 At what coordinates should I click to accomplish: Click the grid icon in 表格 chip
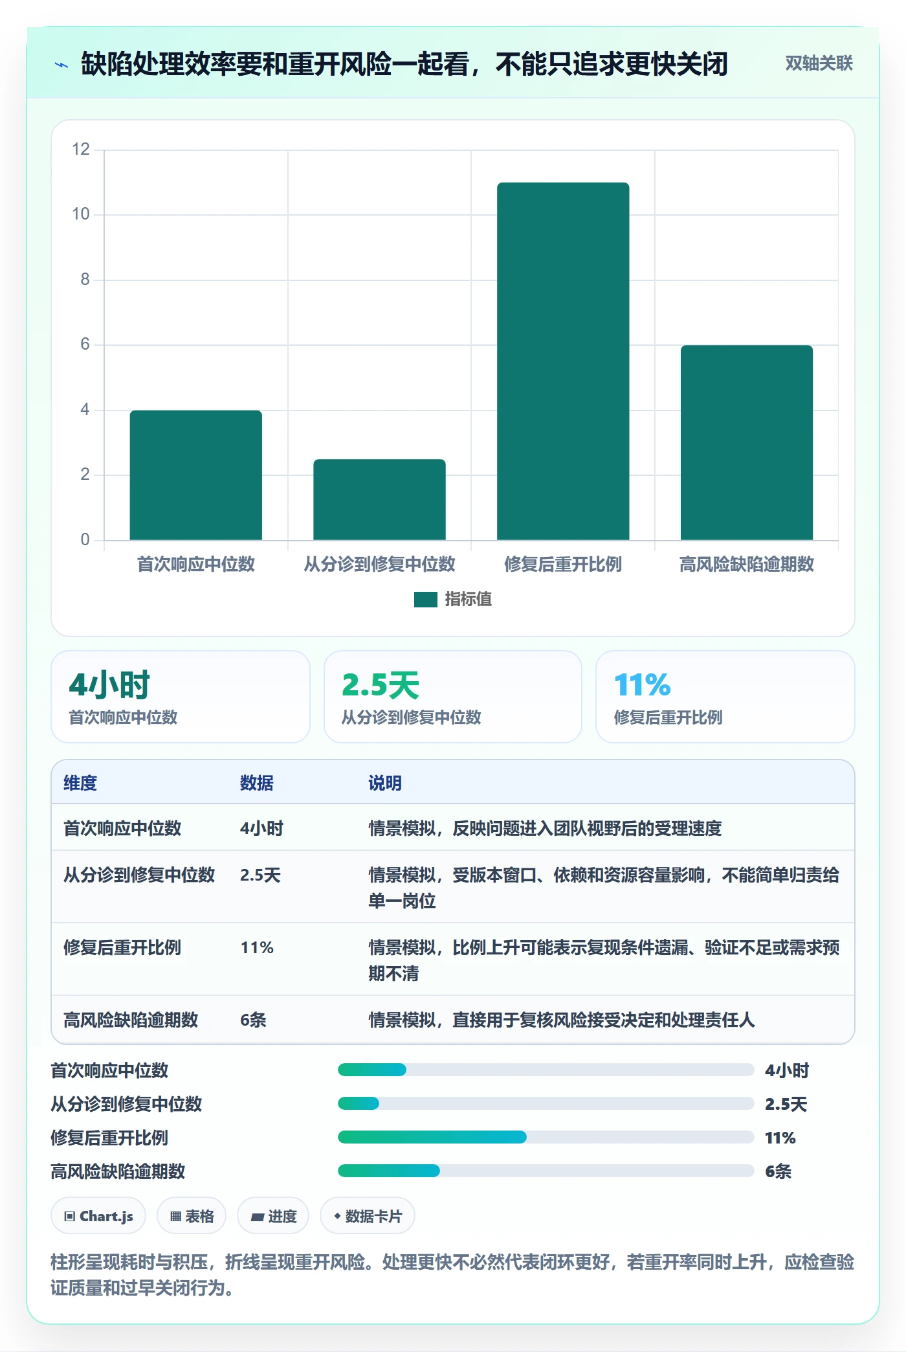click(x=175, y=1217)
